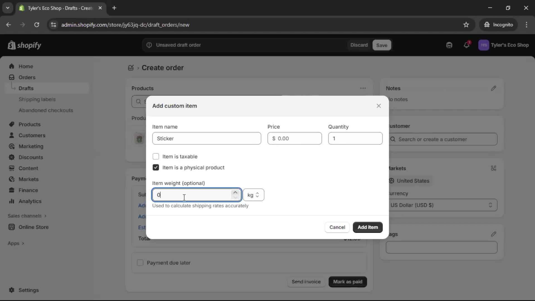Click the Discounts sidebar icon
535x301 pixels.
(12, 157)
